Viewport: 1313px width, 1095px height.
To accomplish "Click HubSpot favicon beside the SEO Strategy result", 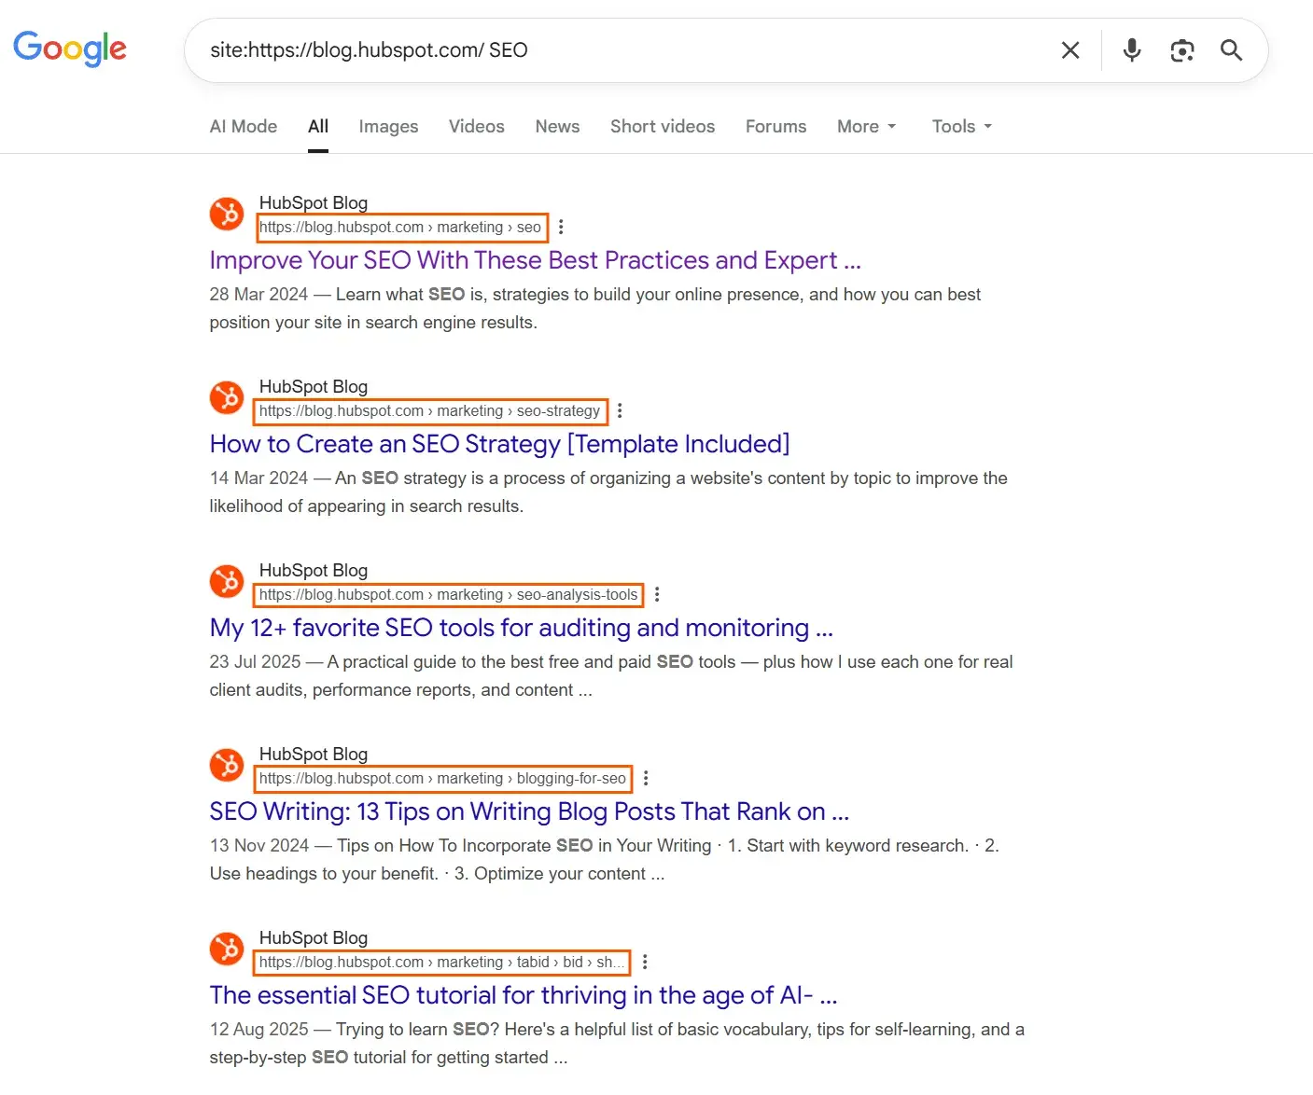I will (226, 397).
